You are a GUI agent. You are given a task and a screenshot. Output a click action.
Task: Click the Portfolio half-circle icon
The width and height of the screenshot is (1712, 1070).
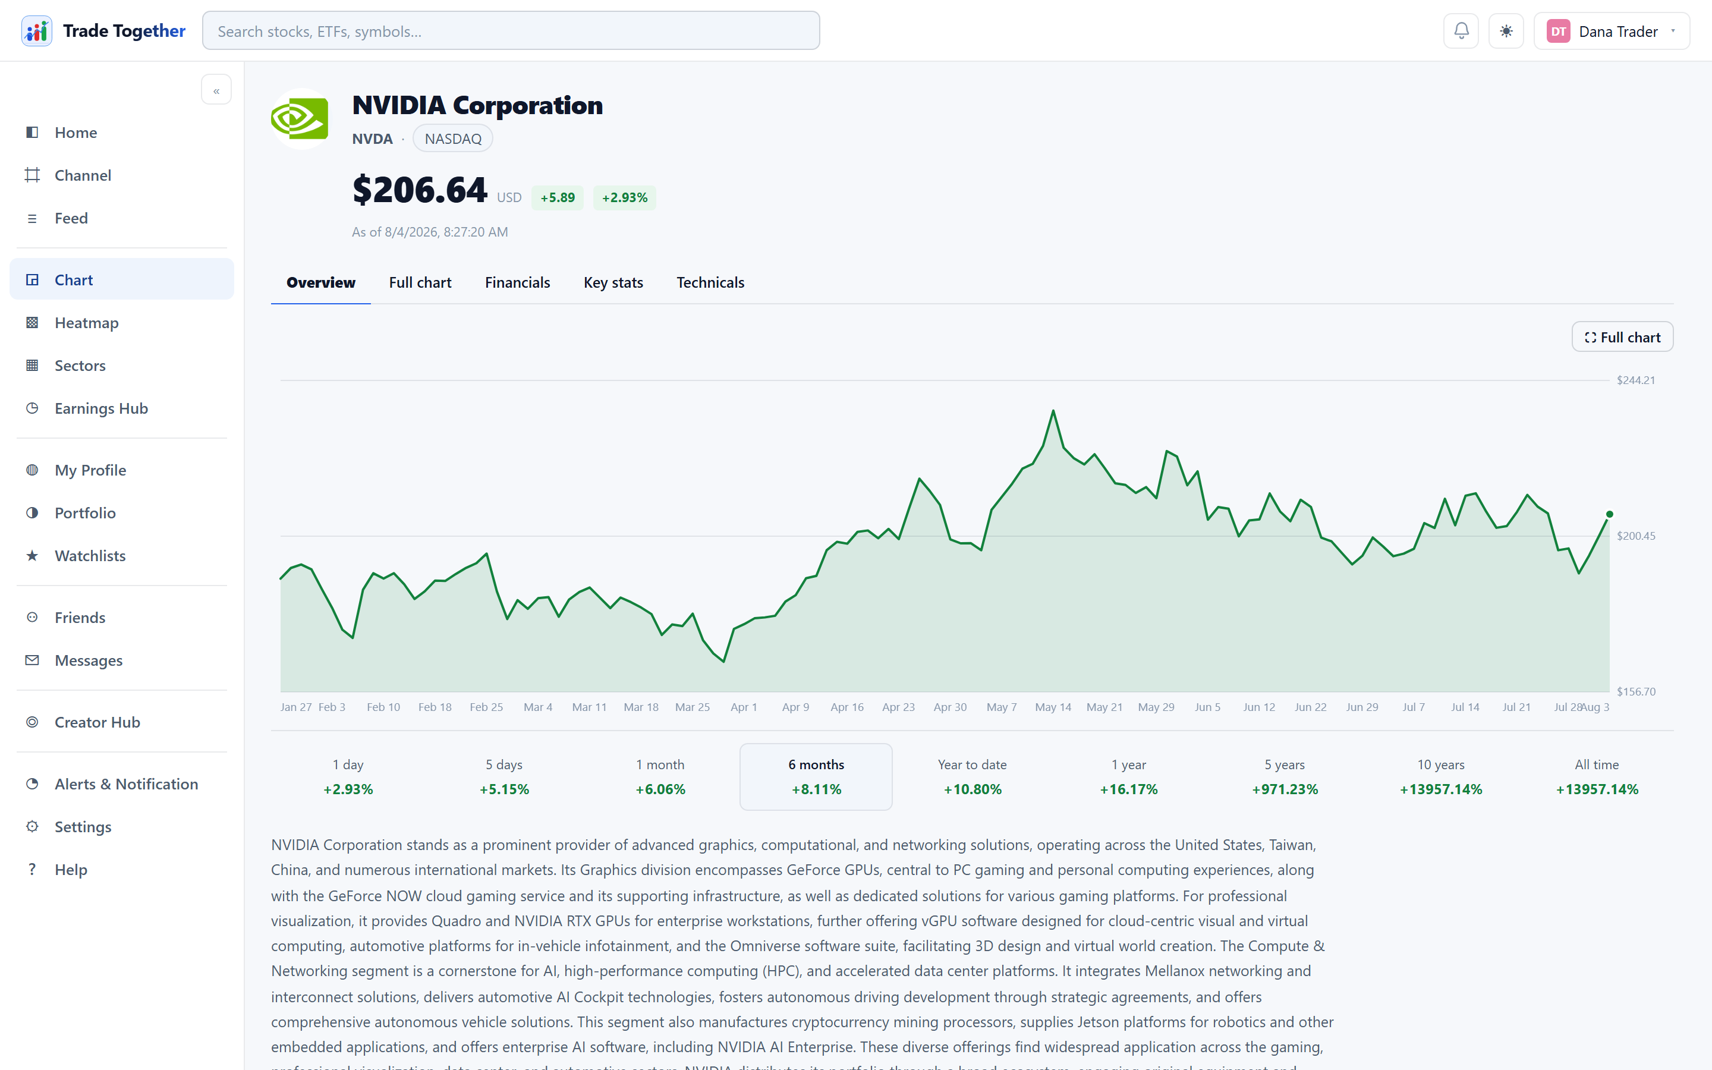32,512
